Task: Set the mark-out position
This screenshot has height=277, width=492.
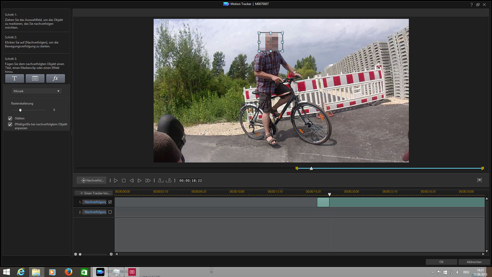Action: pyautogui.click(x=168, y=180)
